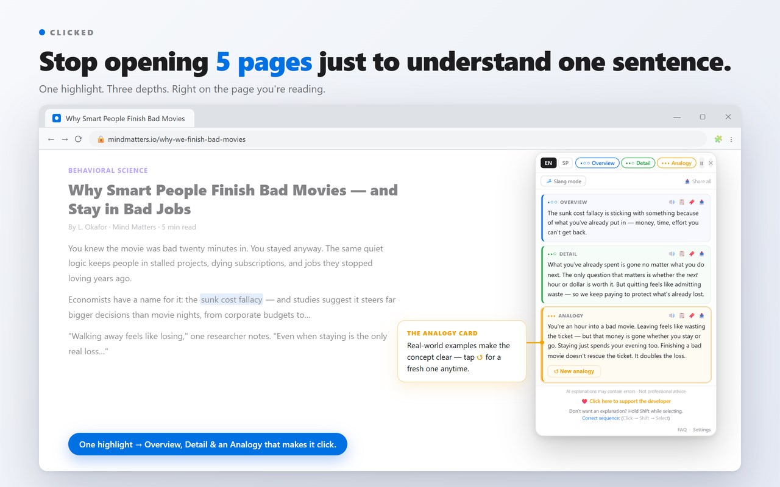The height and width of the screenshot is (487, 780).
Task: Play audio for the Overview card
Action: tap(672, 202)
